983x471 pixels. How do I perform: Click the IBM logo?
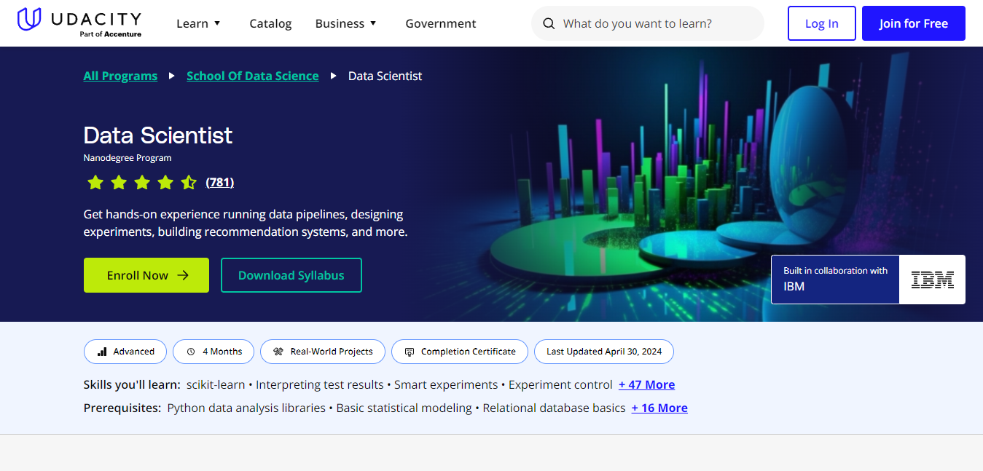[x=932, y=280]
